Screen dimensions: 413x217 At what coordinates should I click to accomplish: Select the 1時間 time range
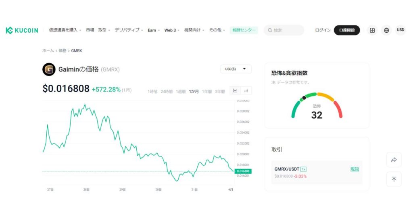(x=152, y=92)
